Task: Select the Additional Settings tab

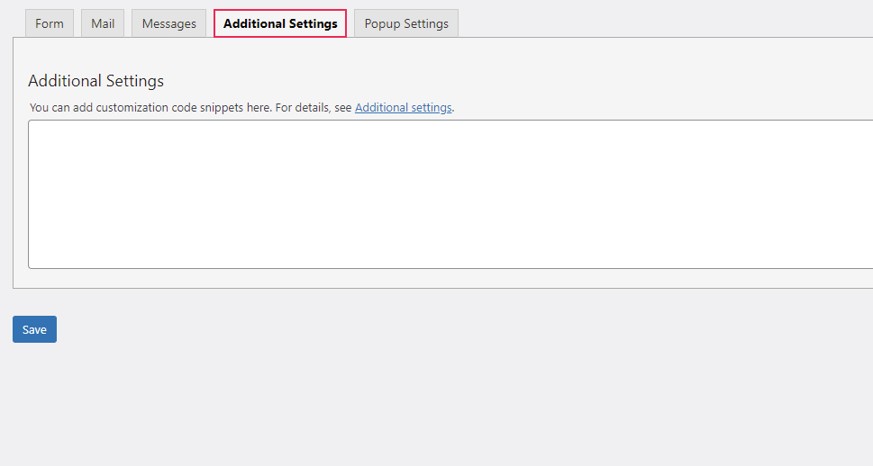Action: tap(280, 23)
